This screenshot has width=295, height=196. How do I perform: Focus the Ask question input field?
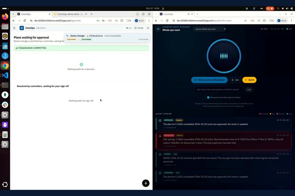pyautogui.click(x=219, y=90)
